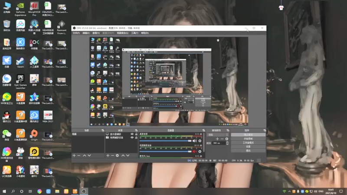Open the 文件(F) File menu in OBS
Image resolution: width=347 pixels, height=195 pixels.
pos(76,33)
